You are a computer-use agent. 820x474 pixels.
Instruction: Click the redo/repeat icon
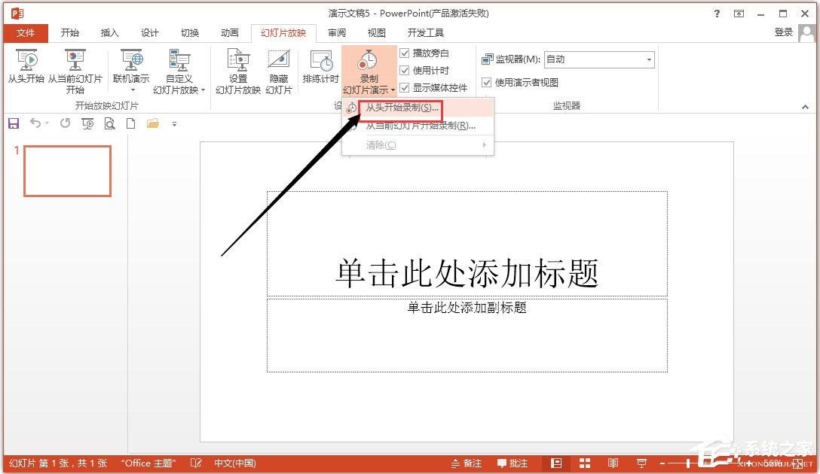(x=65, y=123)
